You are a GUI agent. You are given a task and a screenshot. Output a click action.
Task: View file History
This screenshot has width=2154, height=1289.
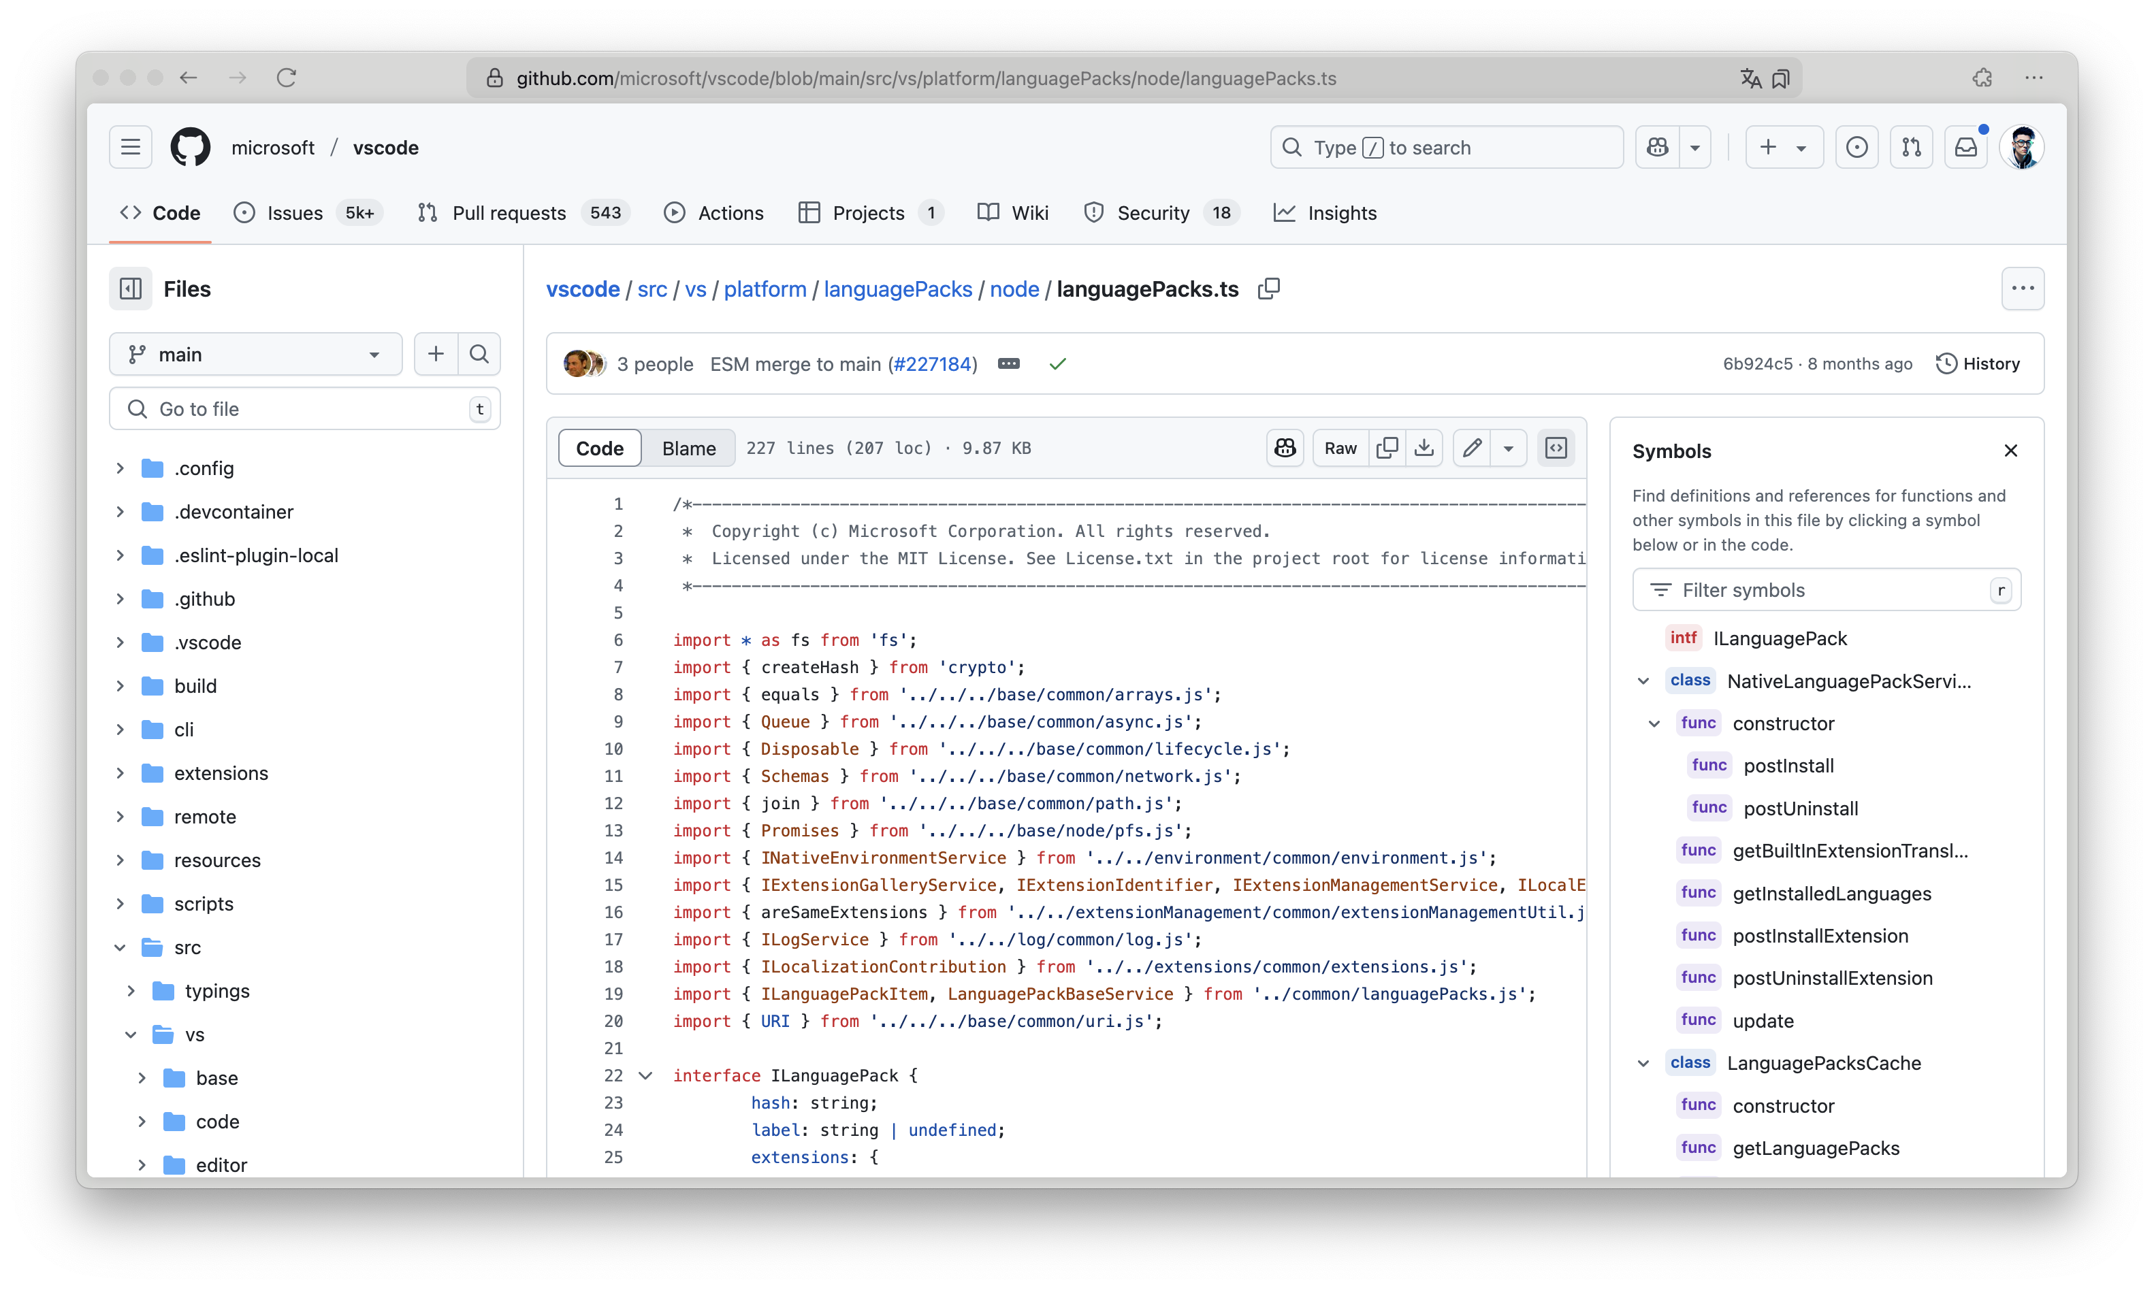1978,364
